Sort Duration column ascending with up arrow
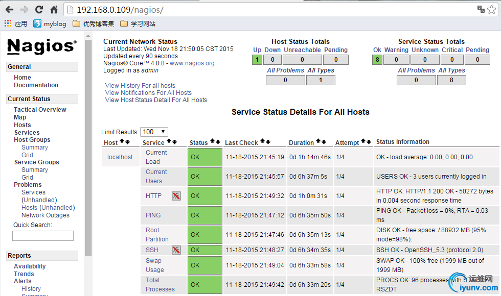 tap(318, 141)
